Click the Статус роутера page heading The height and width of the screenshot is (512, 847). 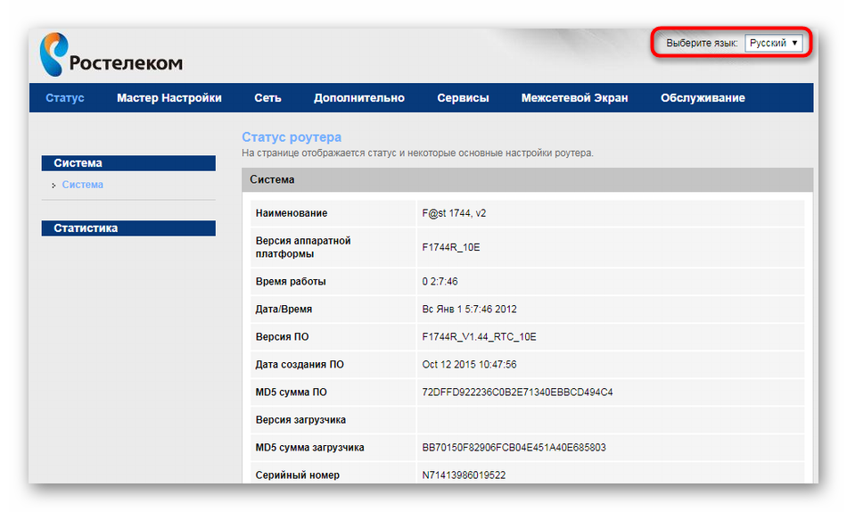pyautogui.click(x=292, y=137)
